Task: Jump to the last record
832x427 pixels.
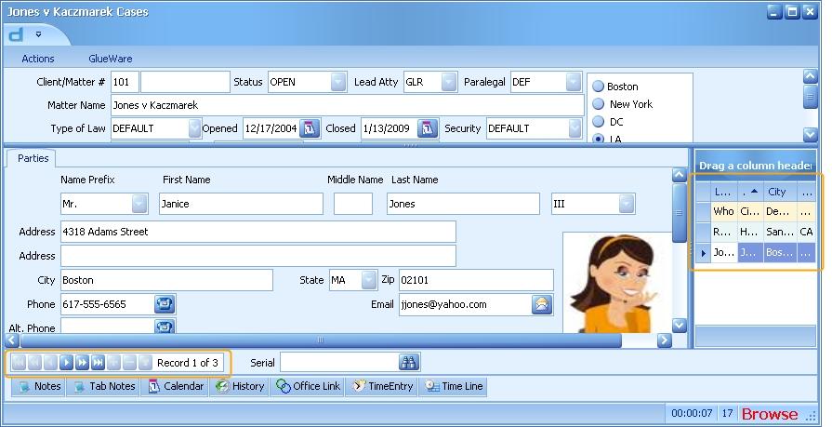Action: [98, 363]
